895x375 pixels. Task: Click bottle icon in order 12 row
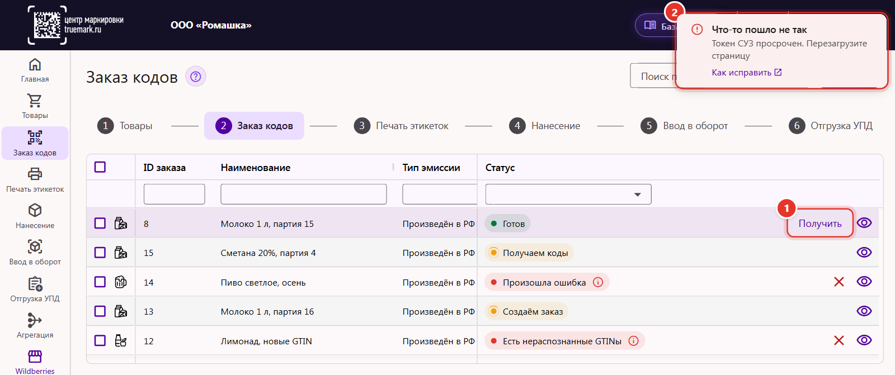pos(121,340)
